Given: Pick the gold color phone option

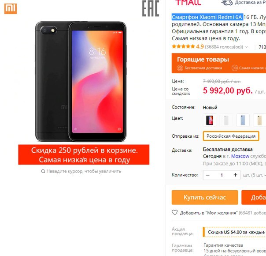Looking at the screenshot, I should [259, 120].
